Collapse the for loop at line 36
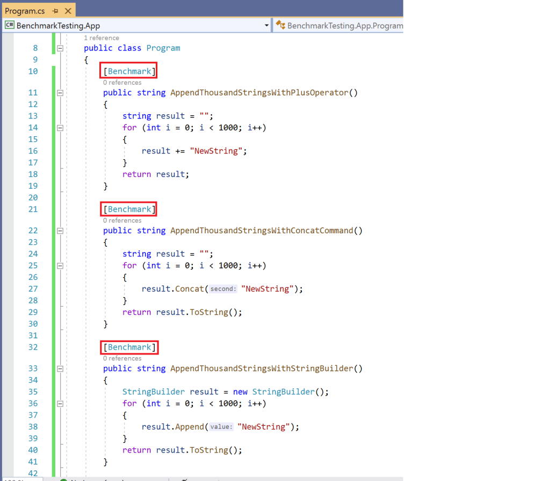 pyautogui.click(x=60, y=403)
